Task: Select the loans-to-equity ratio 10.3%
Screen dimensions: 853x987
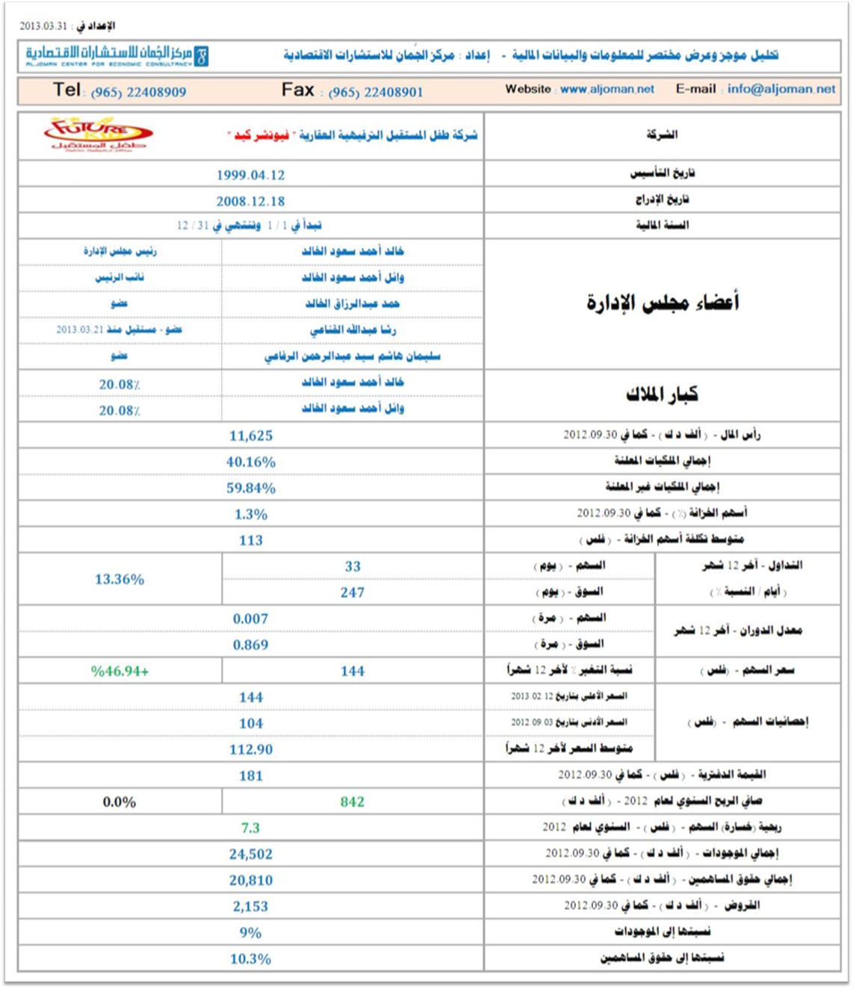Action: tap(251, 959)
